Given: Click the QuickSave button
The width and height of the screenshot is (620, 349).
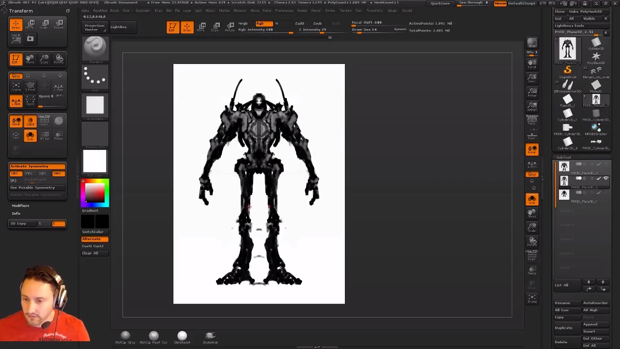Looking at the screenshot, I should click(x=440, y=3).
